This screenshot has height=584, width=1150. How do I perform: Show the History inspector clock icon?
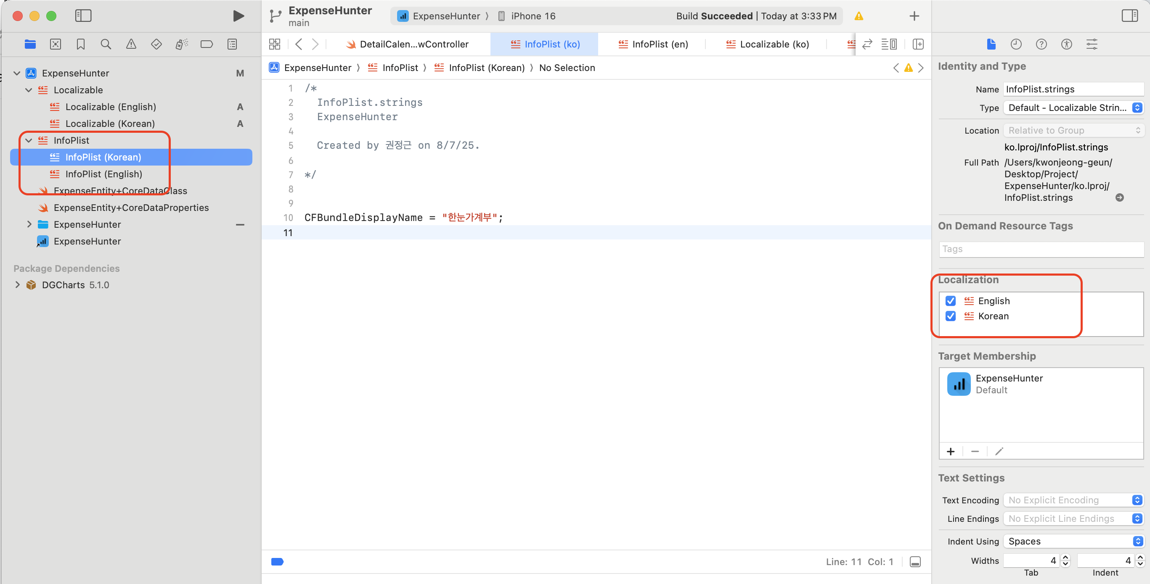tap(1016, 44)
